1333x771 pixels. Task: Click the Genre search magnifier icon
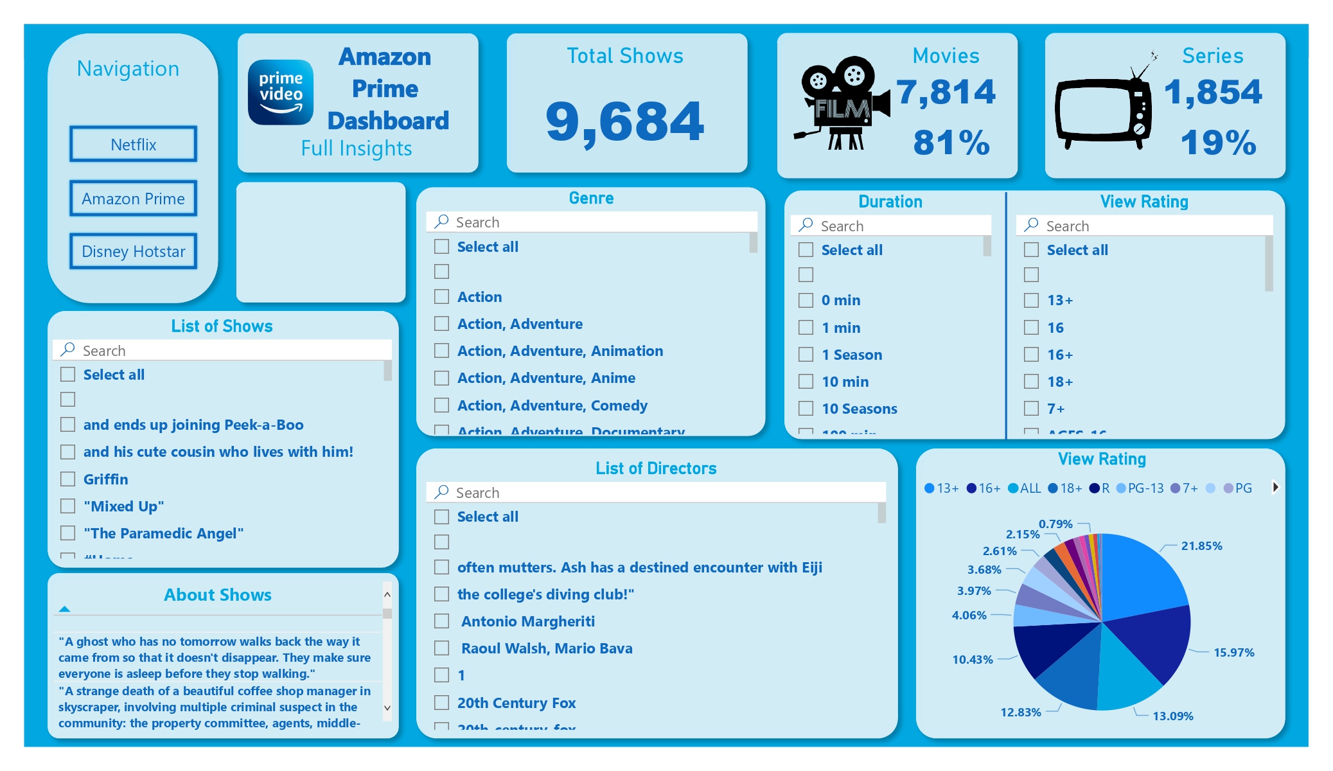pos(441,222)
